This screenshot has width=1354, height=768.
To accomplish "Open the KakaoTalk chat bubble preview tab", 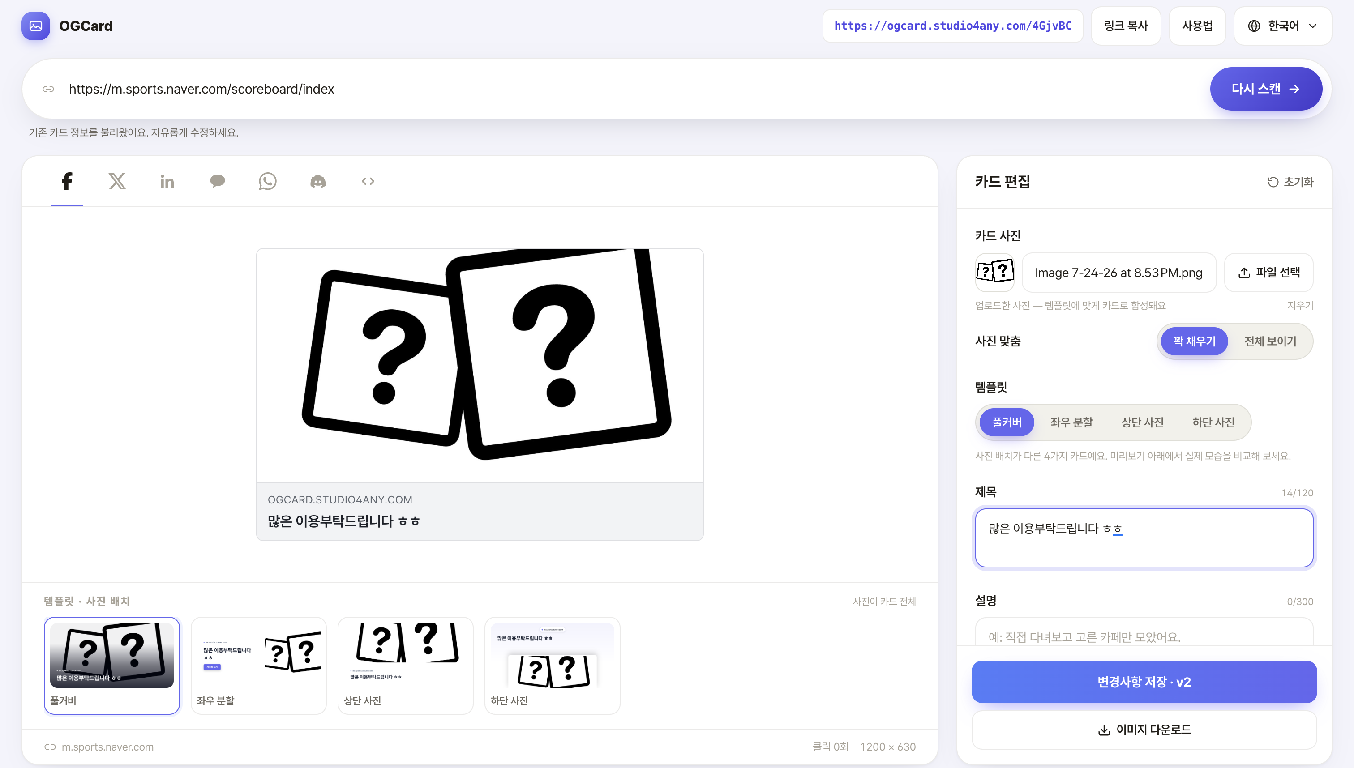I will (218, 181).
